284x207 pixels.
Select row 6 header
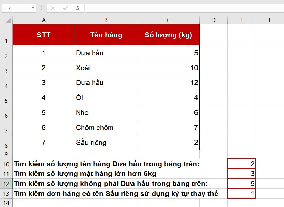click(6, 113)
